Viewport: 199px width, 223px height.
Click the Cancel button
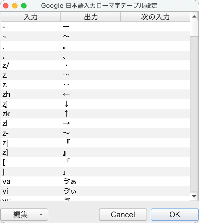[123, 215]
